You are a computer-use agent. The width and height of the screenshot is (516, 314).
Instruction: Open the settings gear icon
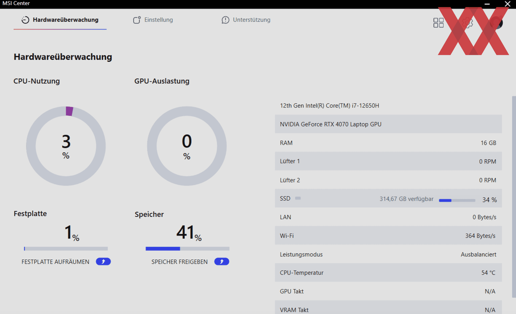(x=468, y=23)
